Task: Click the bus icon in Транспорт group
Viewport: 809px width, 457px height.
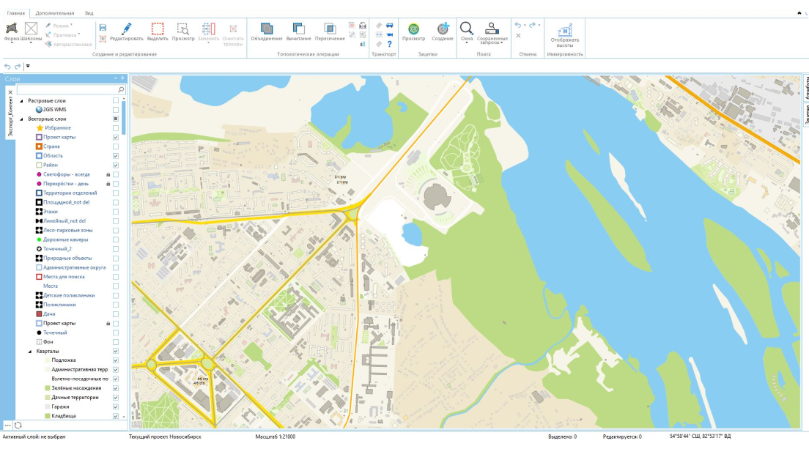Action: pyautogui.click(x=390, y=26)
